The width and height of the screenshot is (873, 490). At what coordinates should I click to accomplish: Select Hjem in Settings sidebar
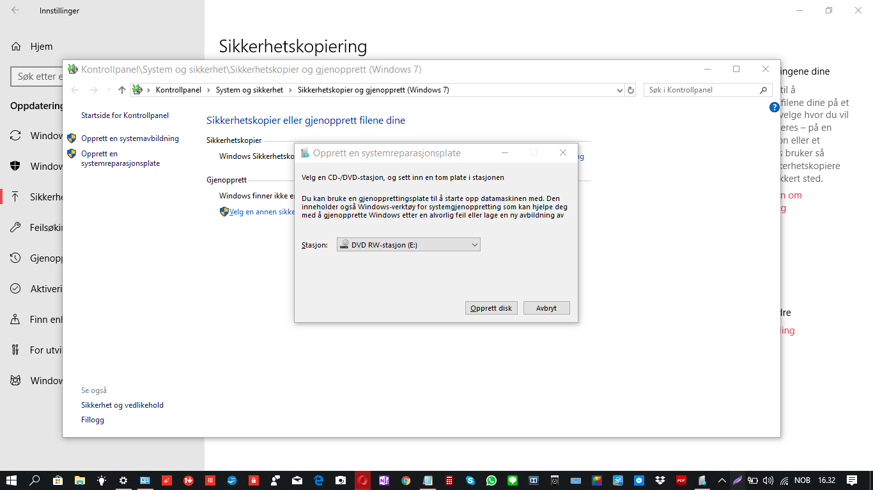coord(42,47)
